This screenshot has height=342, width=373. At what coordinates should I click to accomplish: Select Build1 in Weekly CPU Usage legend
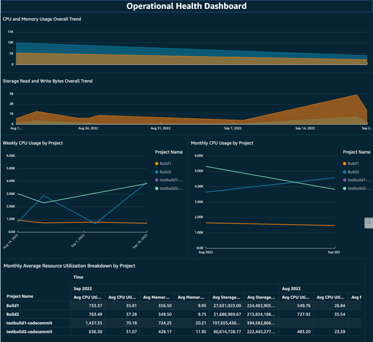[163, 163]
